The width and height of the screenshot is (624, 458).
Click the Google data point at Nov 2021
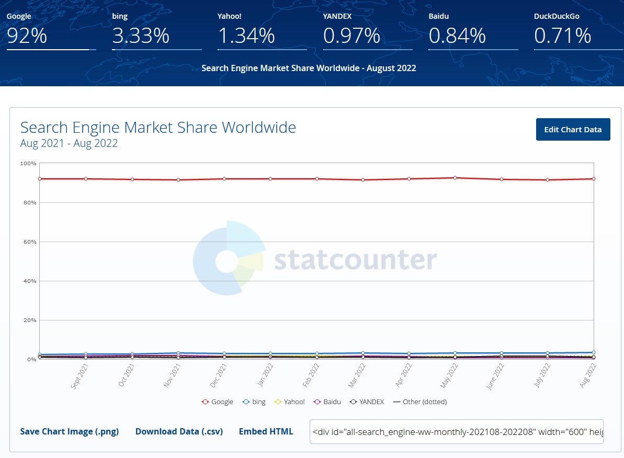point(178,180)
